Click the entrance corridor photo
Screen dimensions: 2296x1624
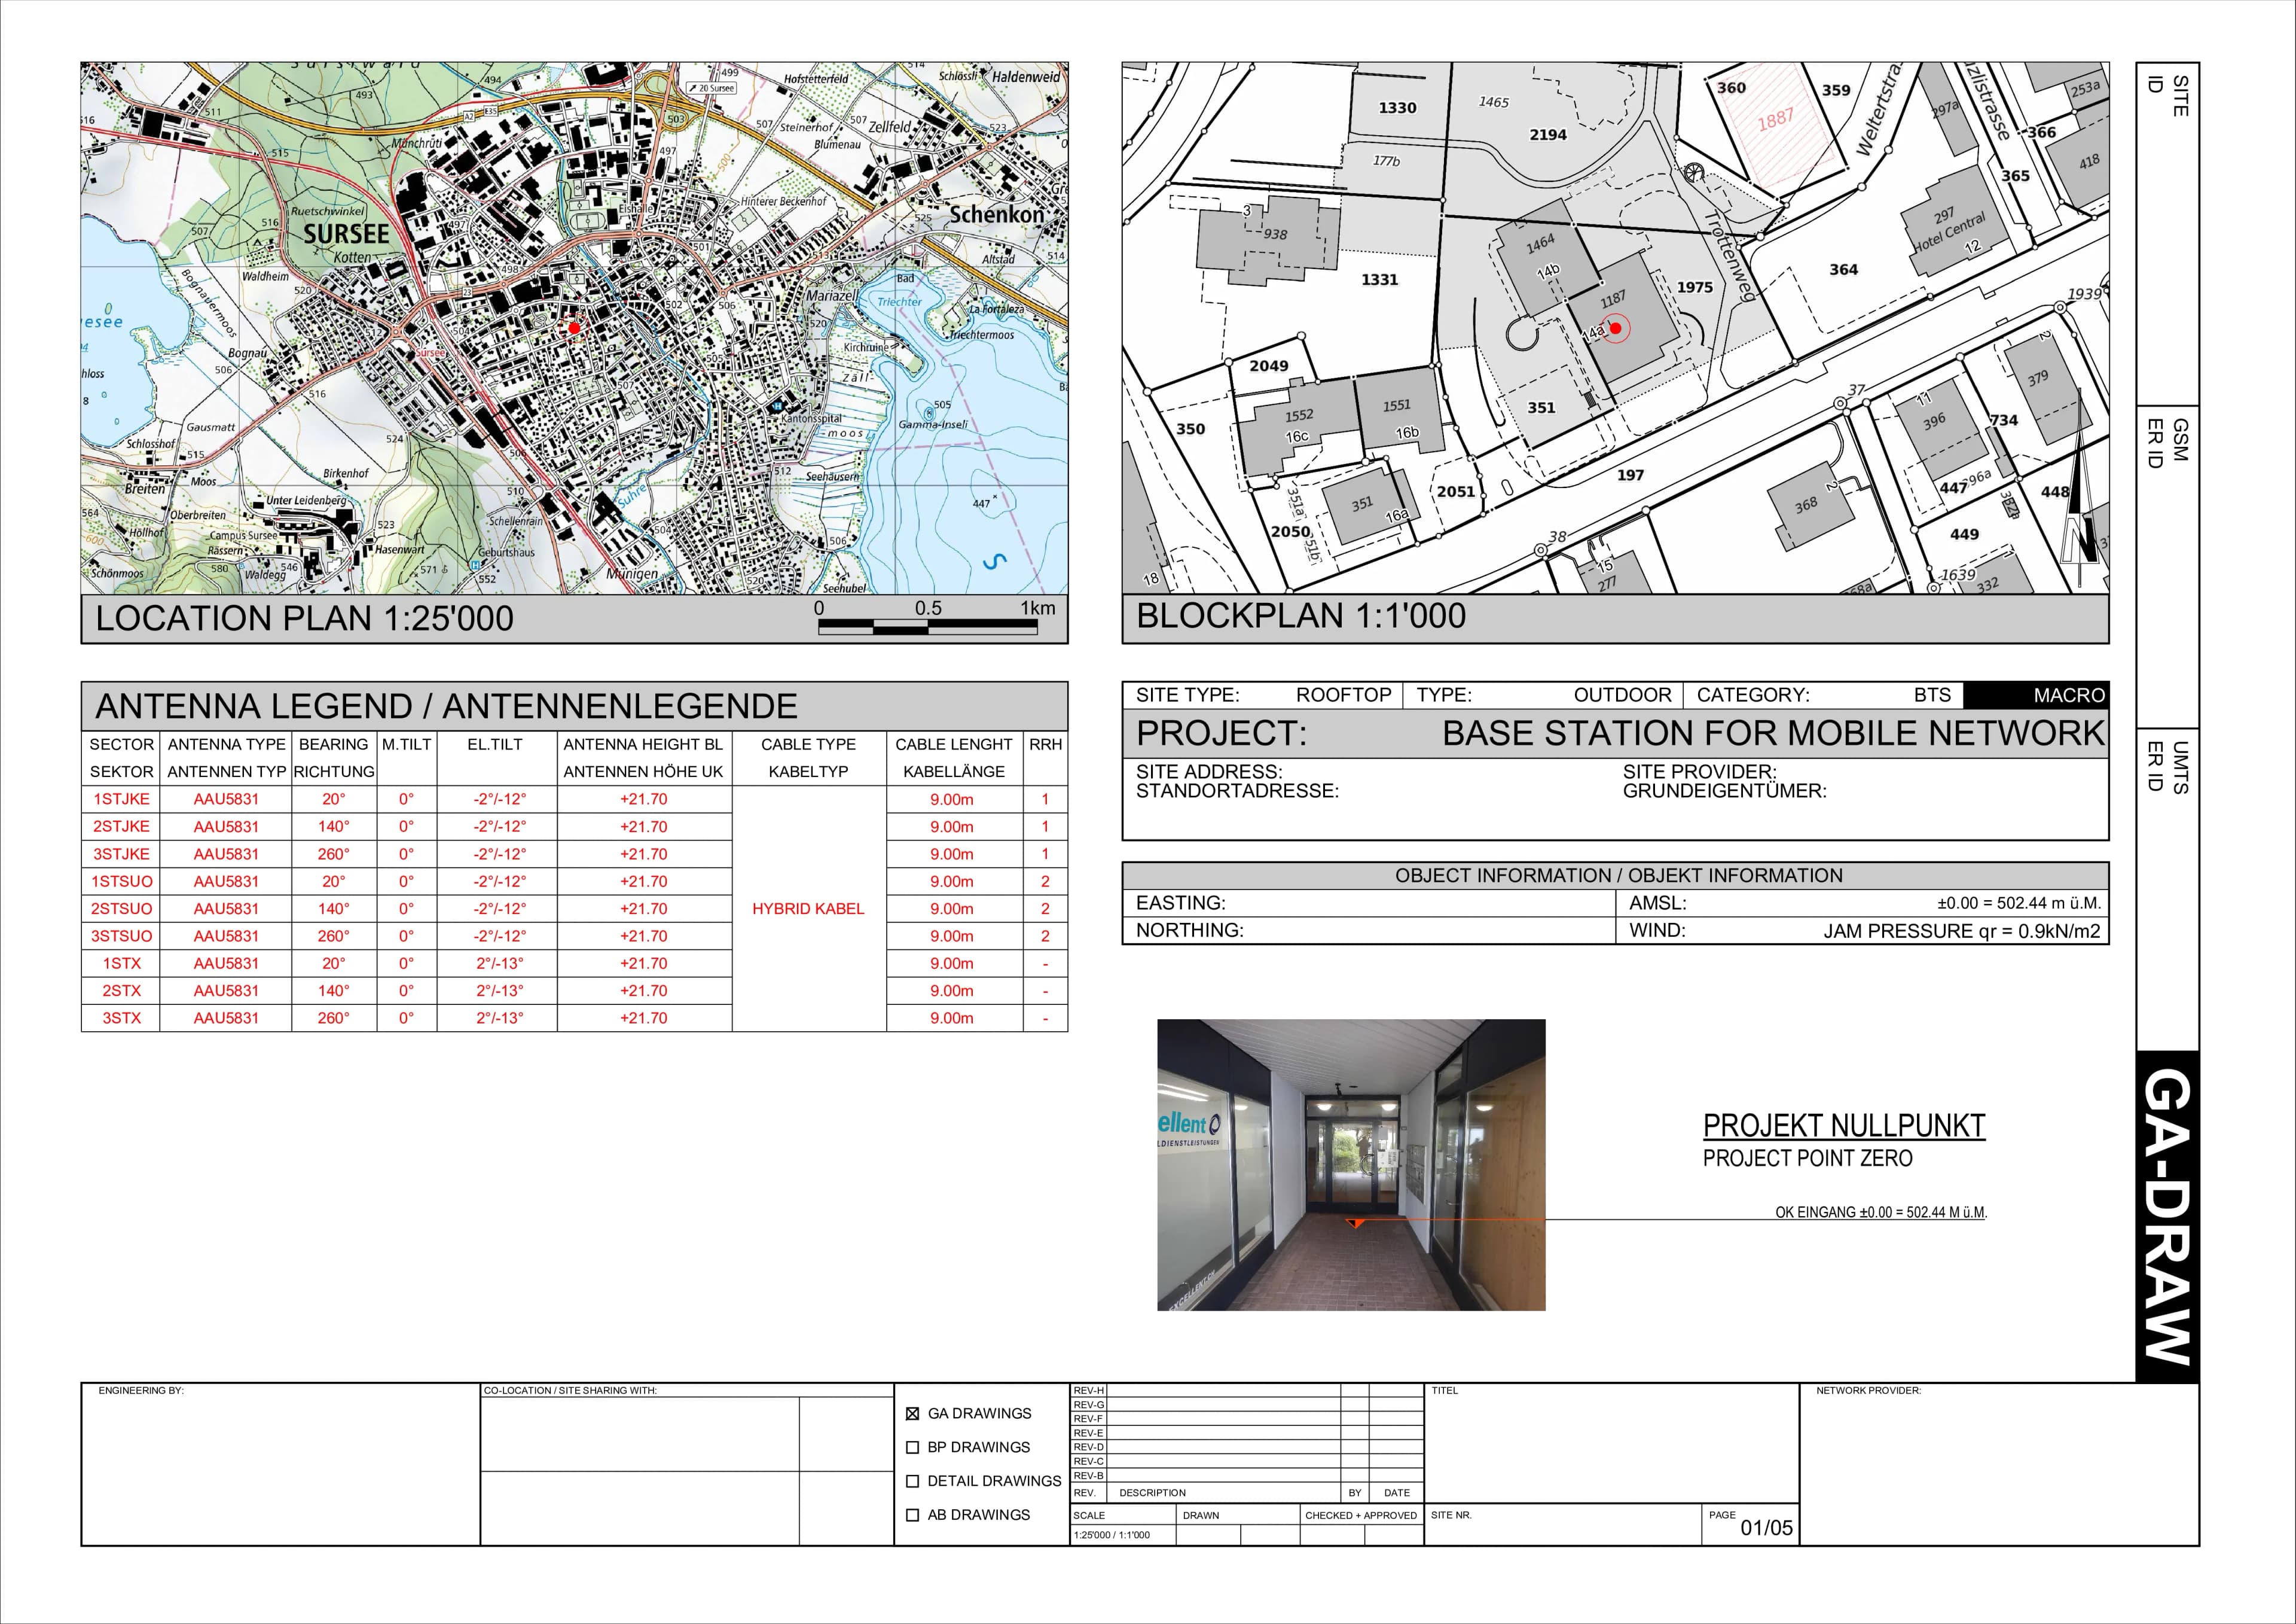click(1351, 1165)
